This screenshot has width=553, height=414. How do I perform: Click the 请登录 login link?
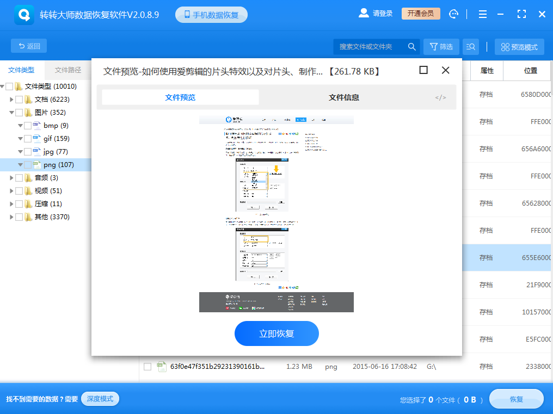point(383,13)
